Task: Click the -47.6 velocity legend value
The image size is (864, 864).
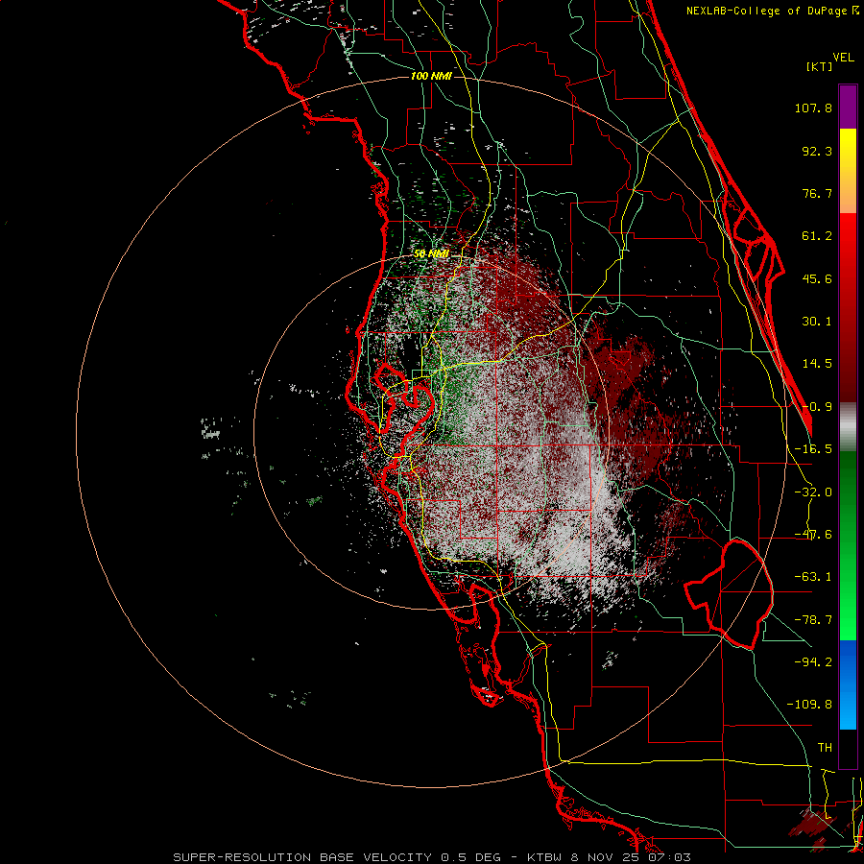Action: pyautogui.click(x=813, y=535)
